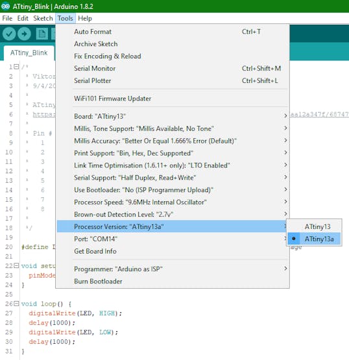Image resolution: width=349 pixels, height=360 pixels.
Task: Click the Arduino logo in title bar
Action: (x=5, y=6)
